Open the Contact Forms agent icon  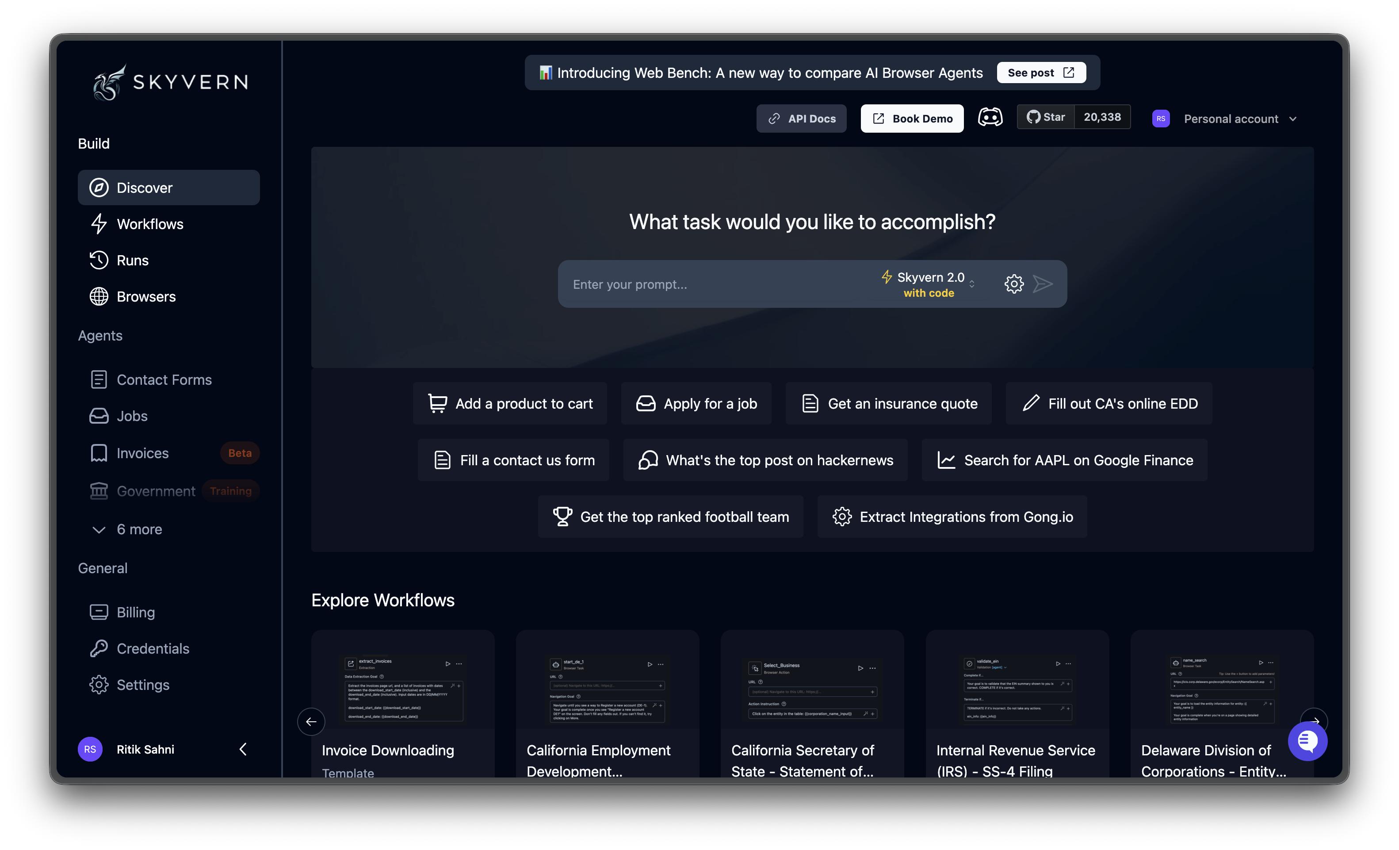coord(99,379)
